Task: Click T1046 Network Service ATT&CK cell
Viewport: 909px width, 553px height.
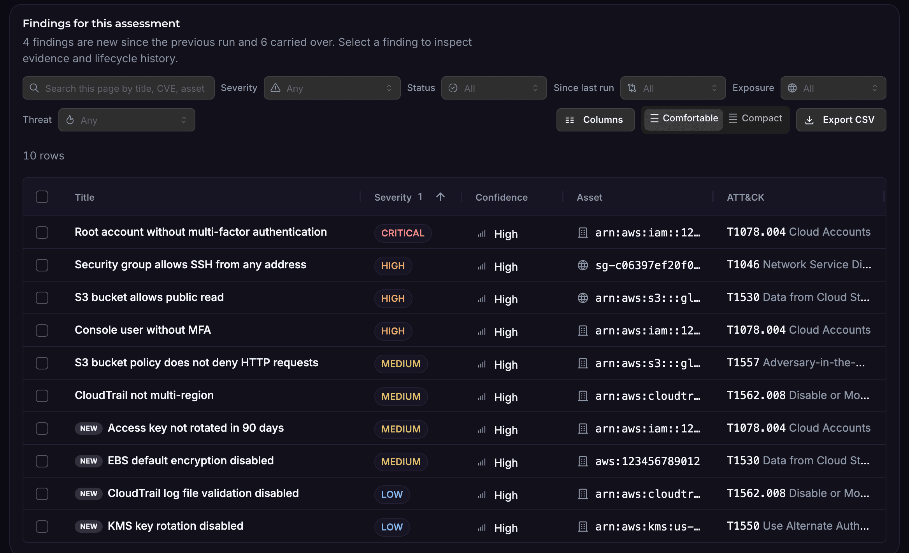Action: click(x=799, y=264)
